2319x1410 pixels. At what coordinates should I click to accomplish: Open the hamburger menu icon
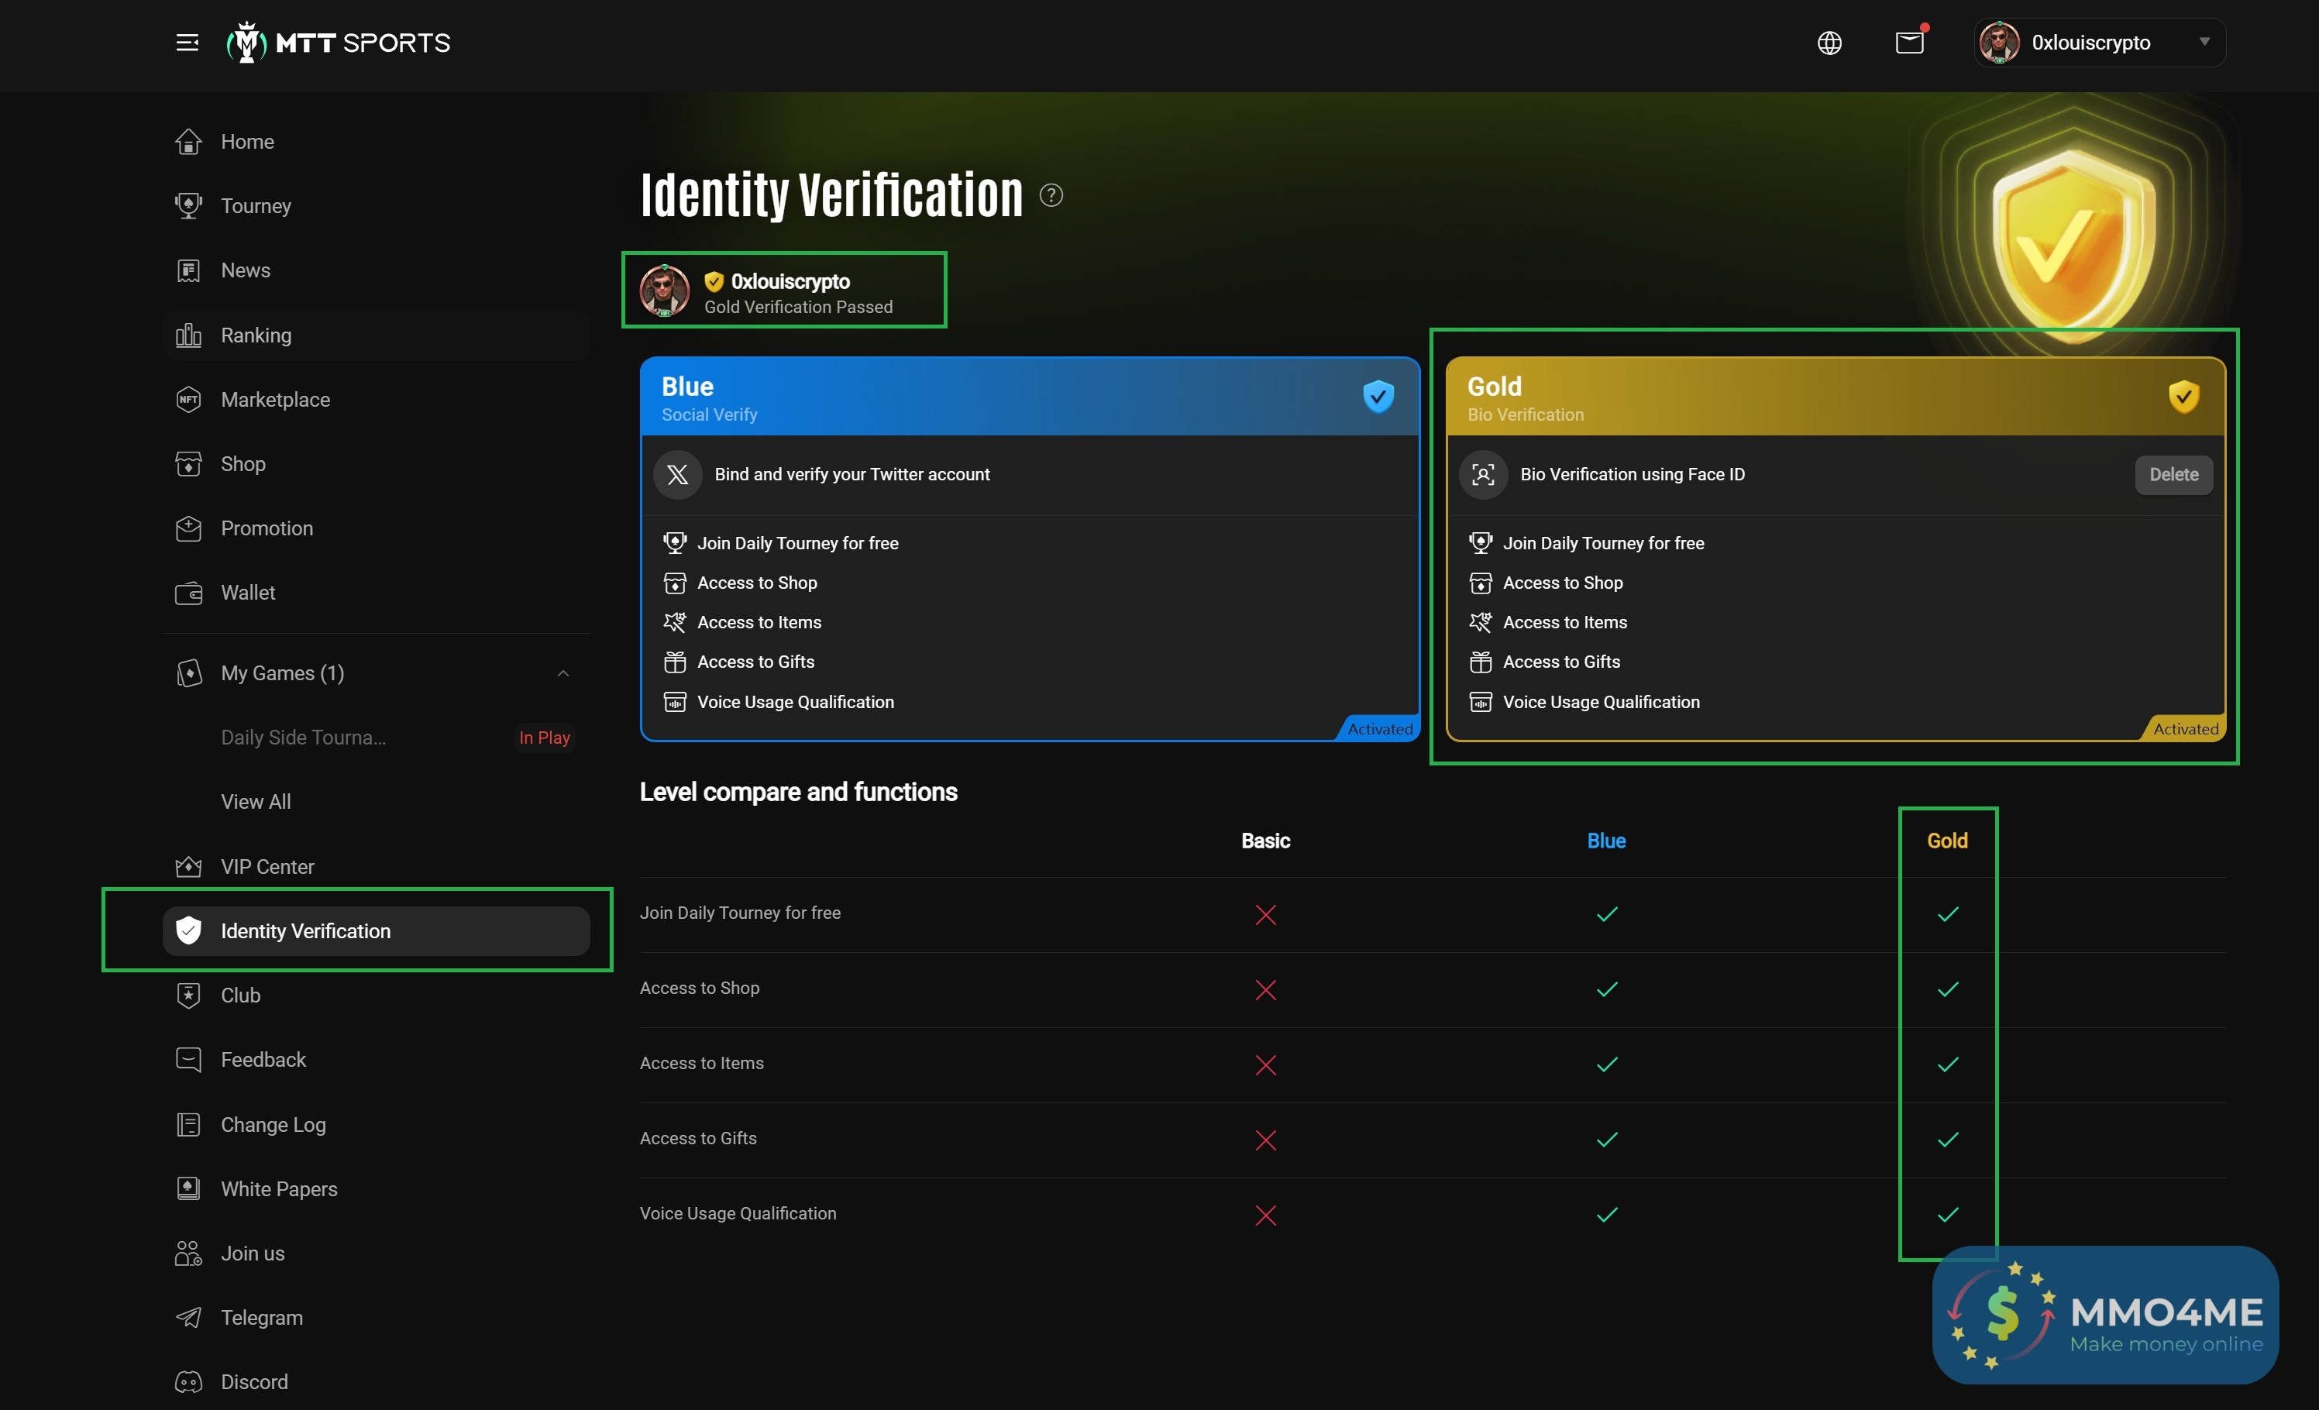click(188, 43)
